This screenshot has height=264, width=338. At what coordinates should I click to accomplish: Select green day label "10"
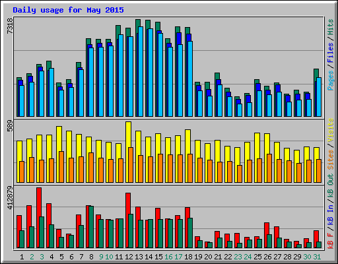[x=109, y=257]
